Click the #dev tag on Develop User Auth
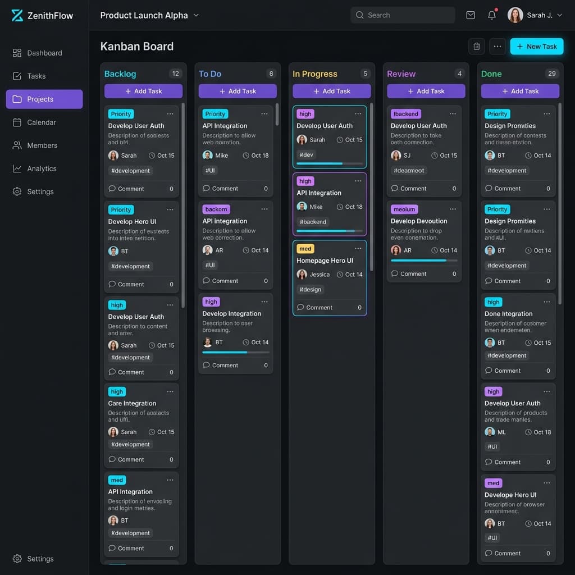575x575 pixels. pyautogui.click(x=306, y=155)
